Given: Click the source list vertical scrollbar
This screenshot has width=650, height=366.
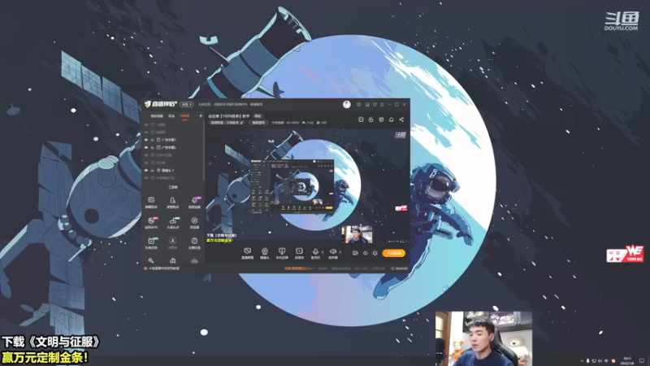Looking at the screenshot, I should point(204,151).
